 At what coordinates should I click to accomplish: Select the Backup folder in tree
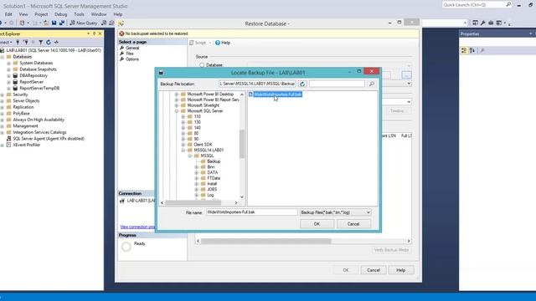click(214, 161)
